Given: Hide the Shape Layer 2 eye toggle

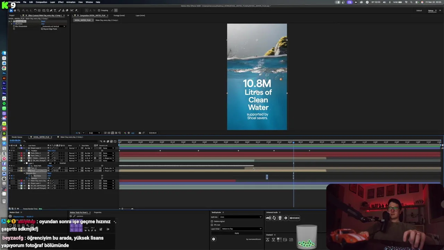Looking at the screenshot, I should point(9,148).
